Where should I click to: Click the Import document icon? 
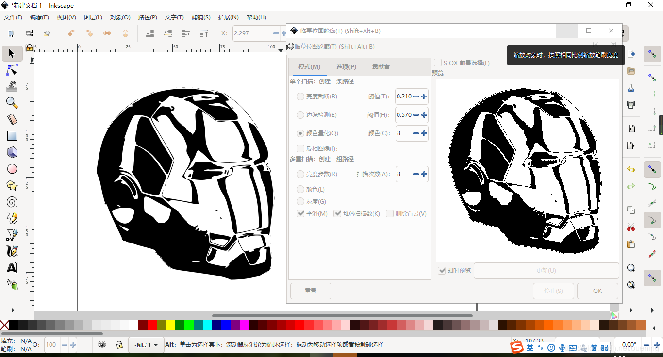[631, 129]
